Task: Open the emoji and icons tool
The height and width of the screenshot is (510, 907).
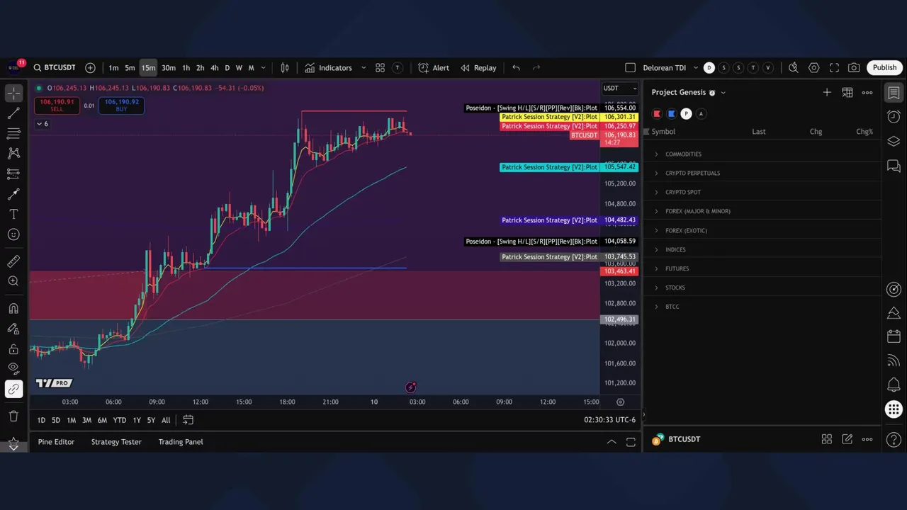Action: tap(13, 234)
